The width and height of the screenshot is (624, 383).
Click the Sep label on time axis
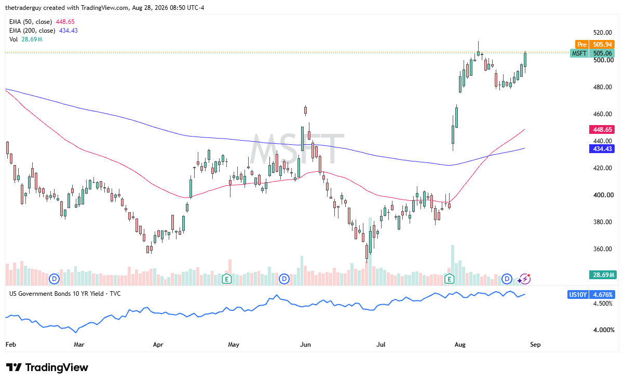[x=535, y=345]
